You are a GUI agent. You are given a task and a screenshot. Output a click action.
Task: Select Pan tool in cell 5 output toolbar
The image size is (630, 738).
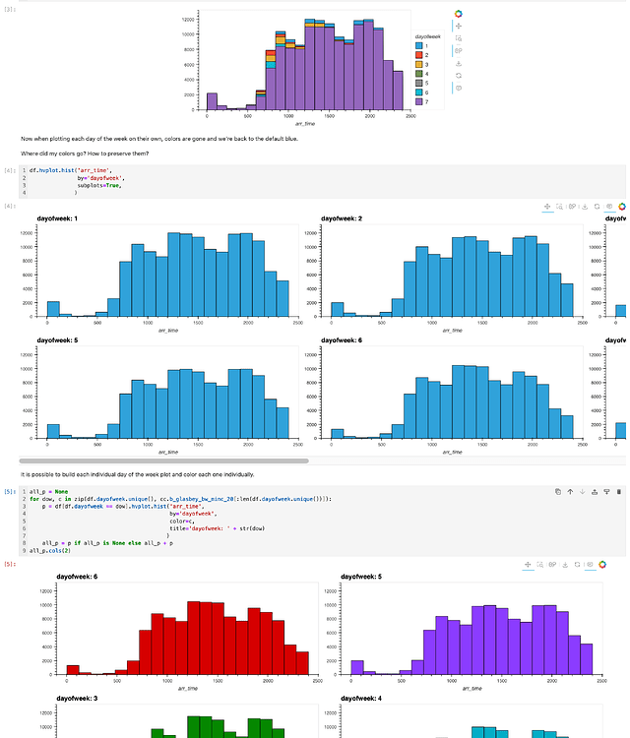point(528,565)
